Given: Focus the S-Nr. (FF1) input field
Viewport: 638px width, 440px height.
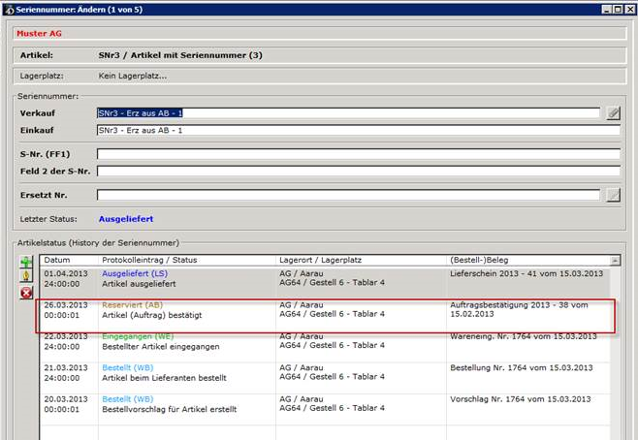Looking at the screenshot, I should click(357, 153).
